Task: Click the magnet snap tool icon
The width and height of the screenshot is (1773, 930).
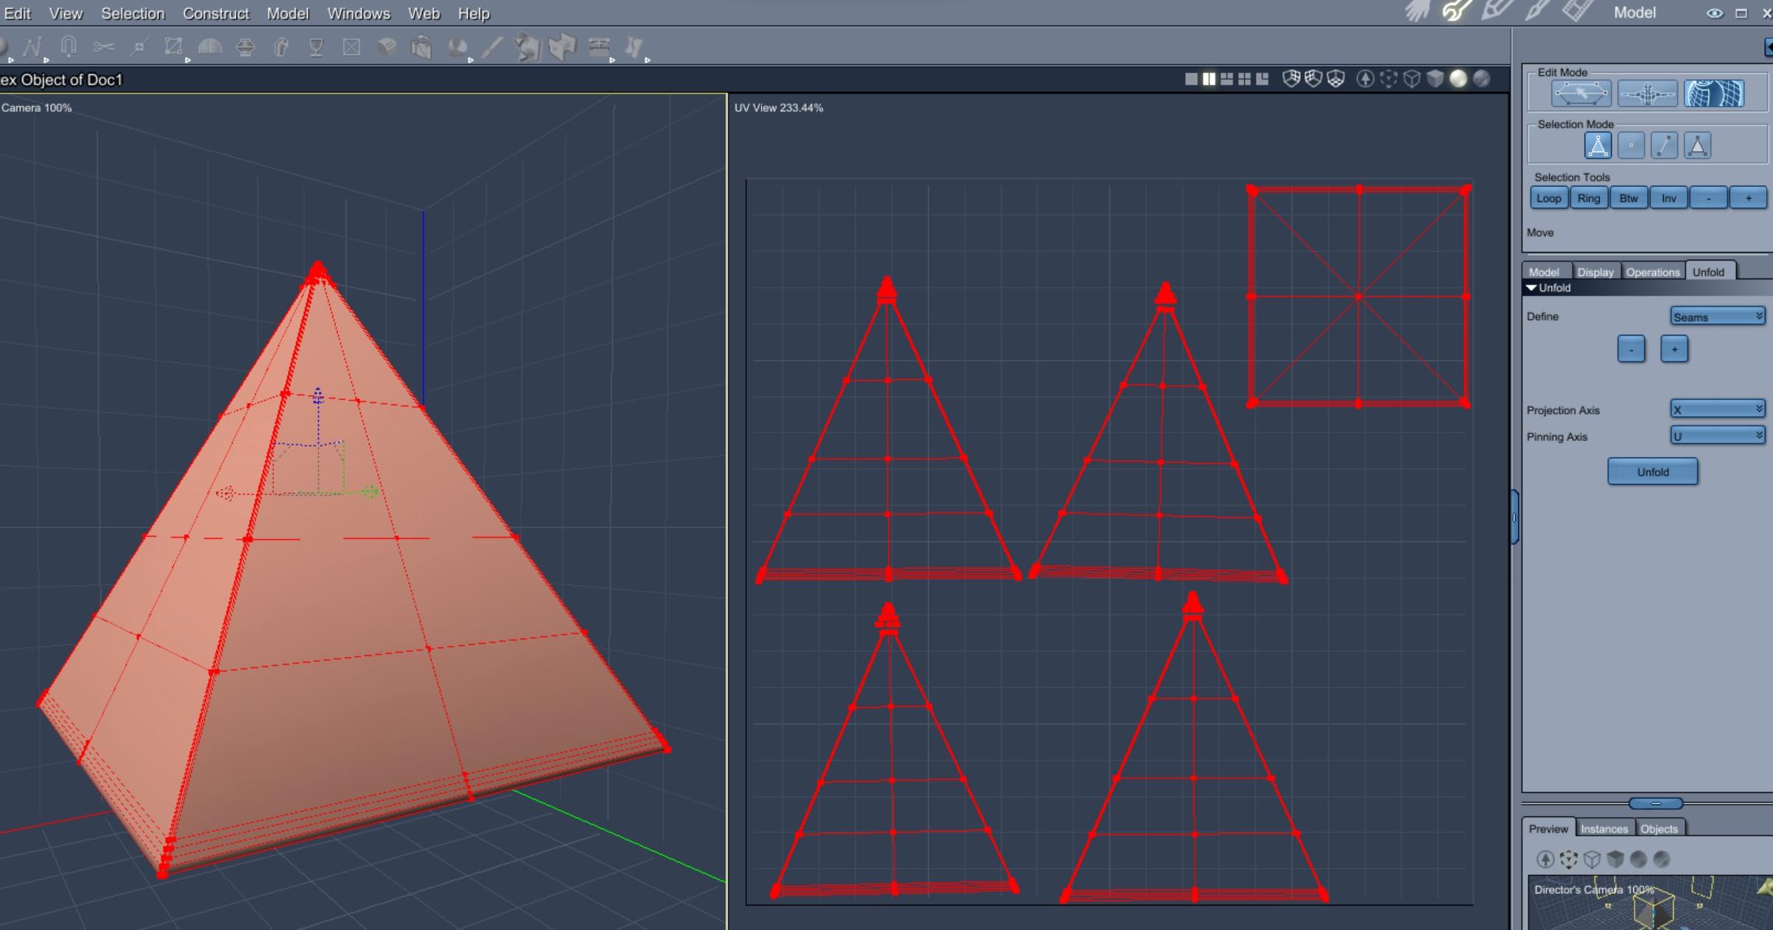Action: coord(69,48)
